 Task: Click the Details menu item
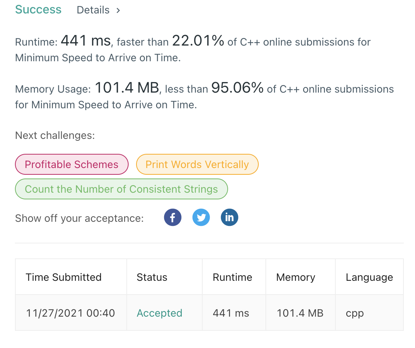[93, 10]
